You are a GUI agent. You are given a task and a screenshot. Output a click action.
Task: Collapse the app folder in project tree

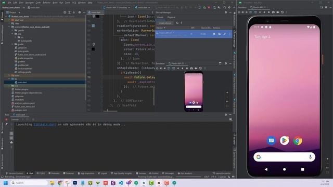[x=12, y=34]
